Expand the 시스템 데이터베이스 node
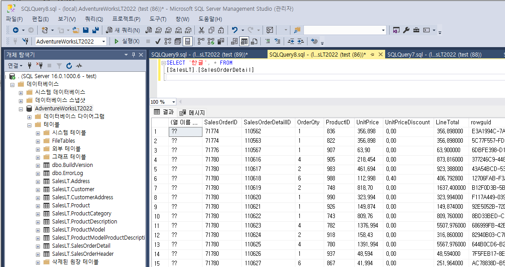Viewport: 505px width, 267px height. (x=21, y=93)
